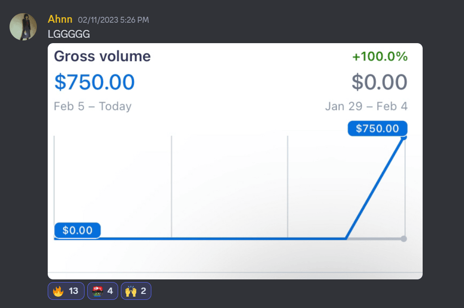The height and width of the screenshot is (308, 464).
Task: Click the $750.00 chart tooltip label
Action: pyautogui.click(x=377, y=129)
